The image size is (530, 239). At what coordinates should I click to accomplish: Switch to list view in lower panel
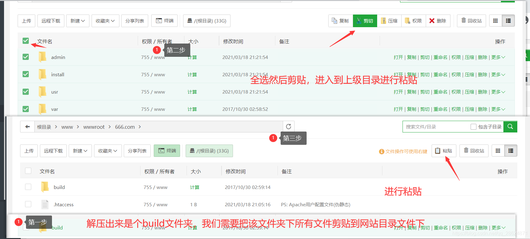[511, 151]
